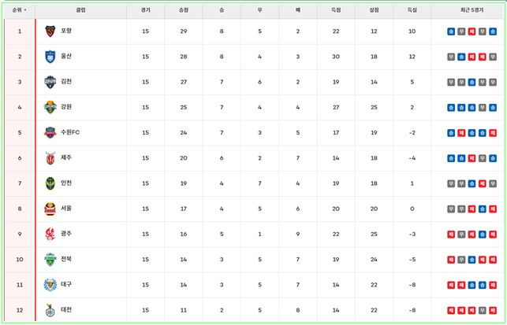
Task: Open the 수원FC team name link
Action: (x=70, y=133)
